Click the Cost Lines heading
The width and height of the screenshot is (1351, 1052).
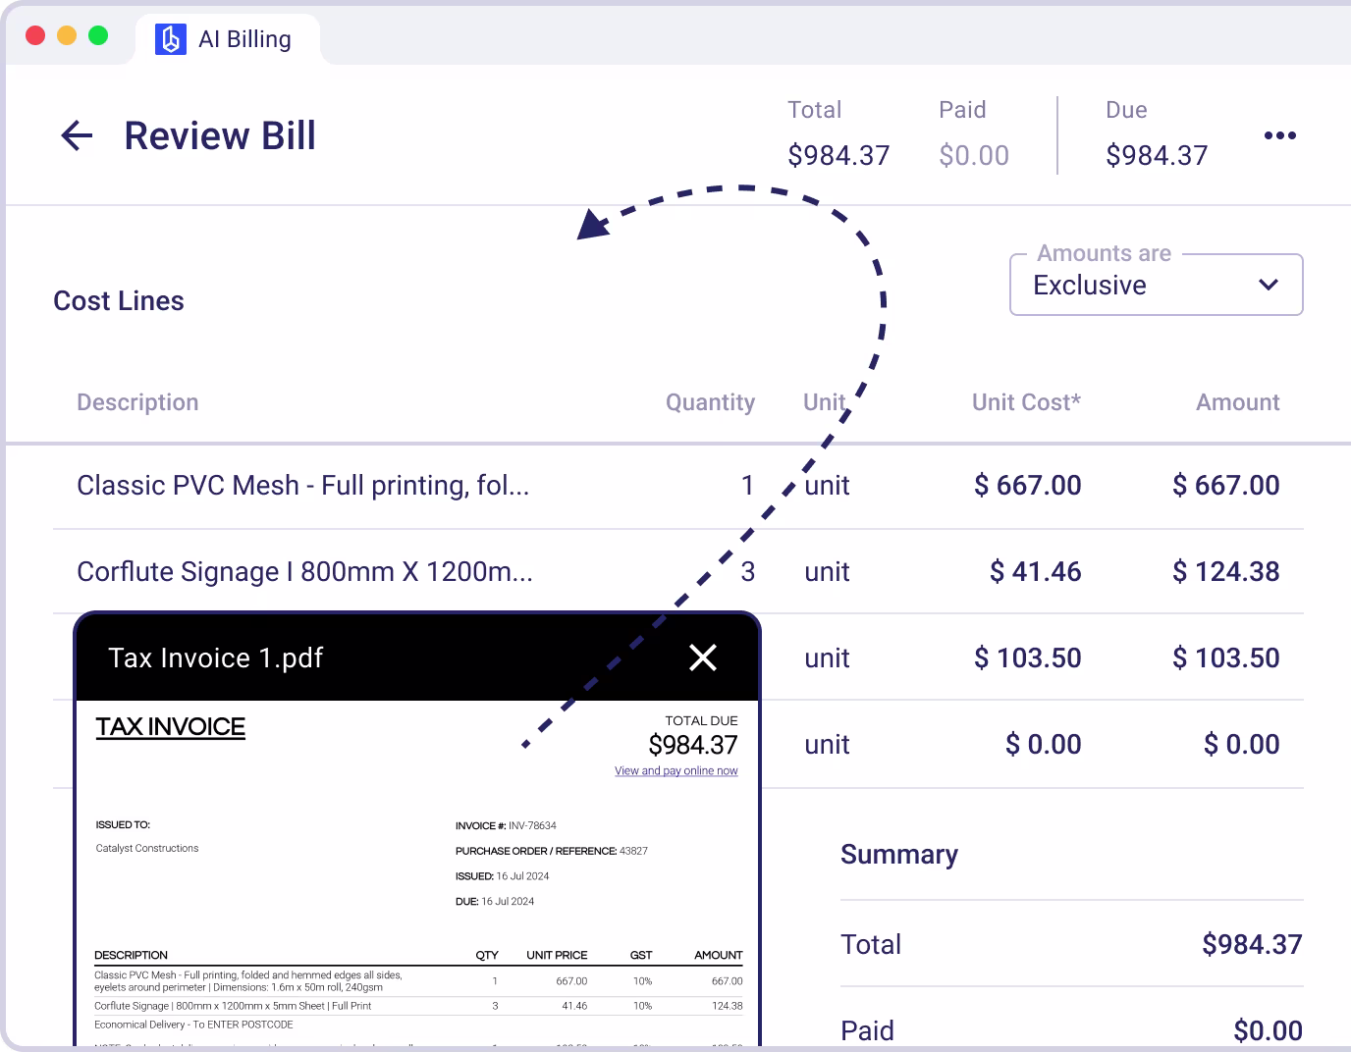tap(119, 301)
